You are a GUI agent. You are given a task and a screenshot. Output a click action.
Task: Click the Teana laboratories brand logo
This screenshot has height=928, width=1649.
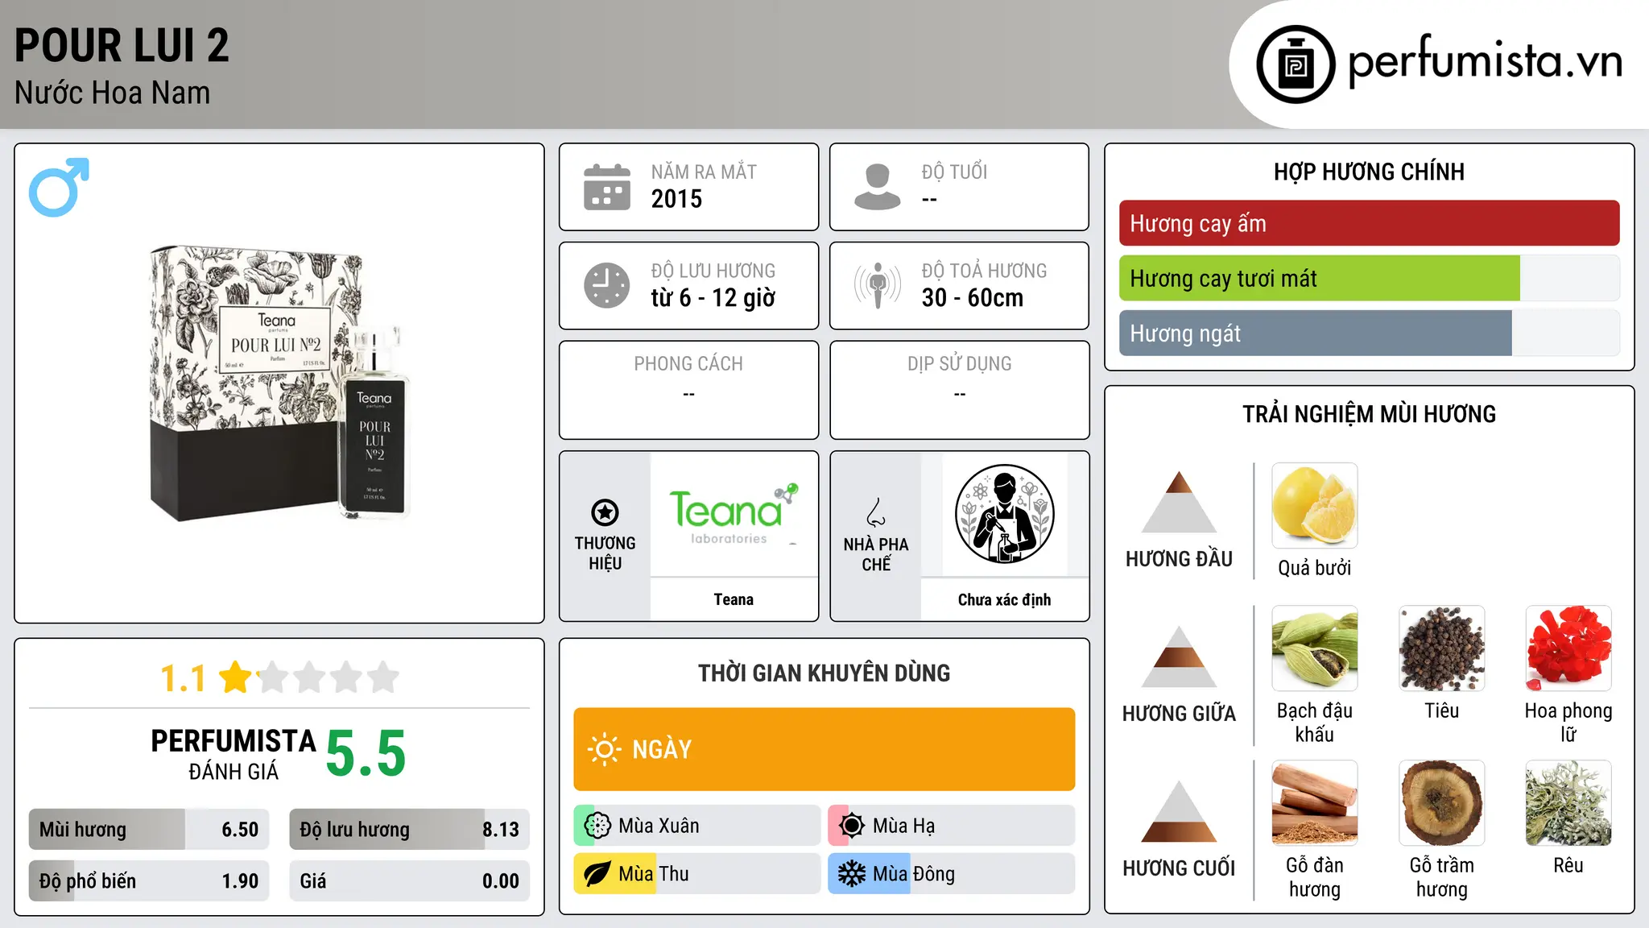[x=734, y=514]
